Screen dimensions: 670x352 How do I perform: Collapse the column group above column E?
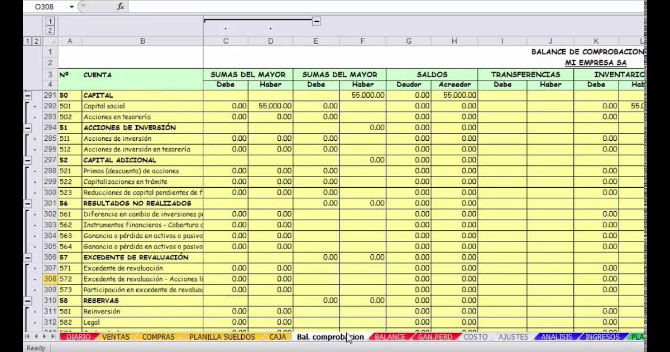pos(316,21)
